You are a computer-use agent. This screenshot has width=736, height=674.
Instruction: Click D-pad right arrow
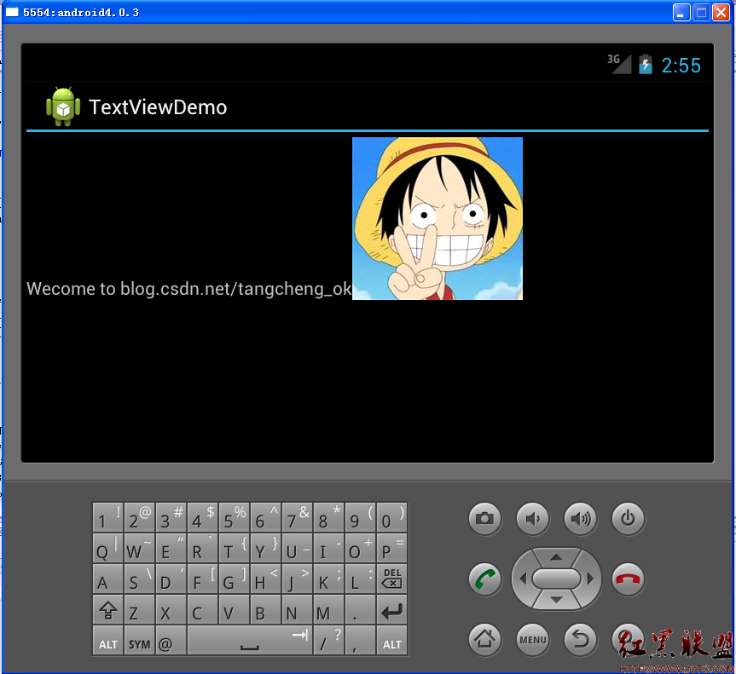(x=590, y=579)
